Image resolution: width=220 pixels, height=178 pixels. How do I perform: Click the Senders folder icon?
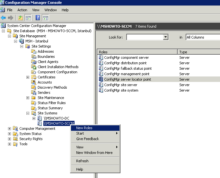(x=34, y=93)
